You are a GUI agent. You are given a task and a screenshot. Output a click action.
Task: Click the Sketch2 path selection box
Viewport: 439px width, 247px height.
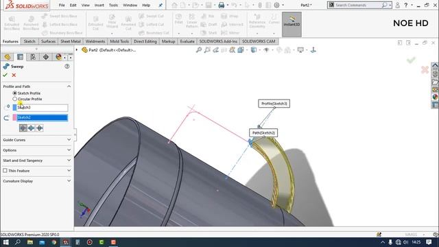click(42, 117)
